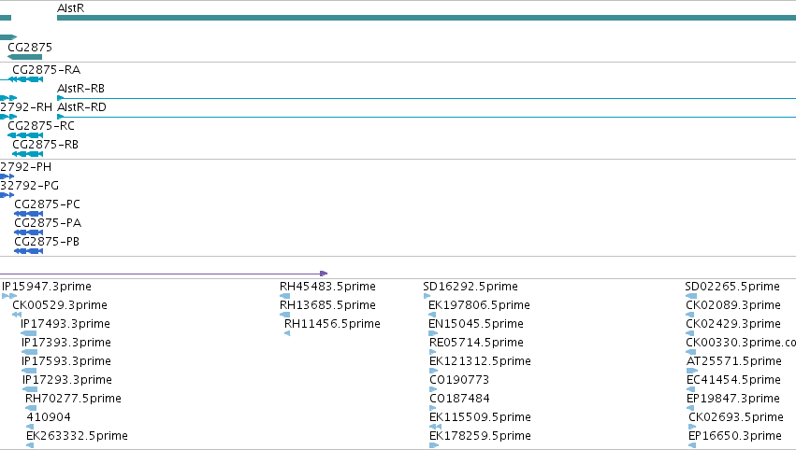Image resolution: width=796 pixels, height=450 pixels.
Task: Click the CG2875 gene arrow glyph
Action: coord(24,57)
